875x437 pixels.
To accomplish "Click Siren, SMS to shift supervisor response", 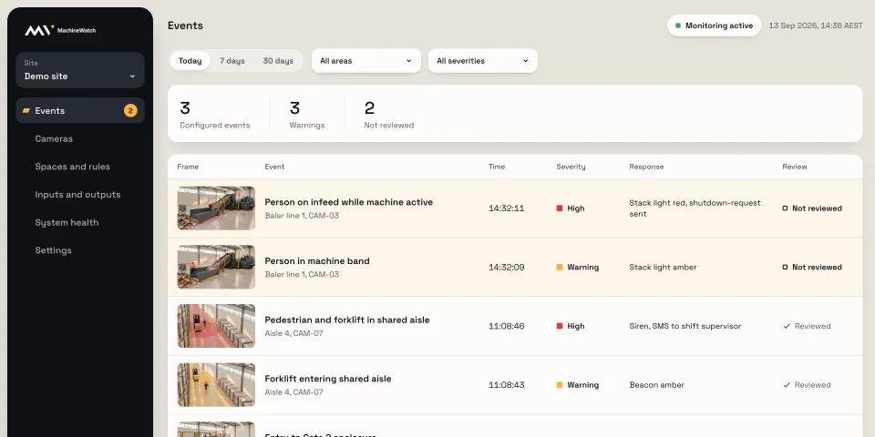I will click(x=685, y=326).
